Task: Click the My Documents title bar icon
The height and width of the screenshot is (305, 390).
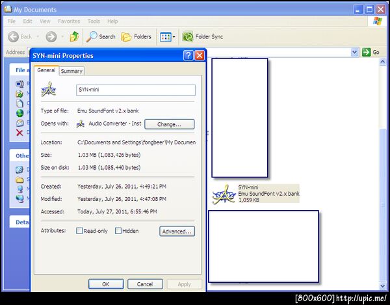Action: coord(8,9)
